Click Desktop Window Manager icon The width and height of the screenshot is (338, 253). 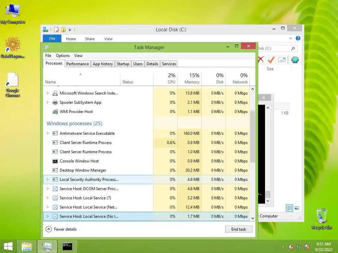click(x=55, y=170)
